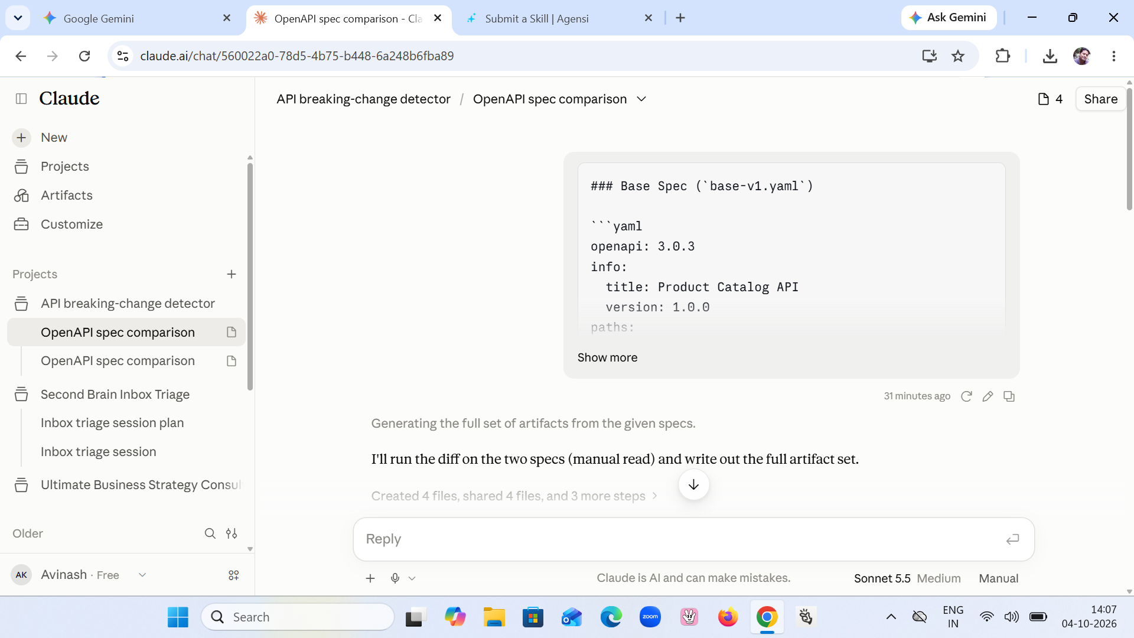Viewport: 1134px width, 638px height.
Task: Add a new project with plus icon
Action: tap(232, 274)
